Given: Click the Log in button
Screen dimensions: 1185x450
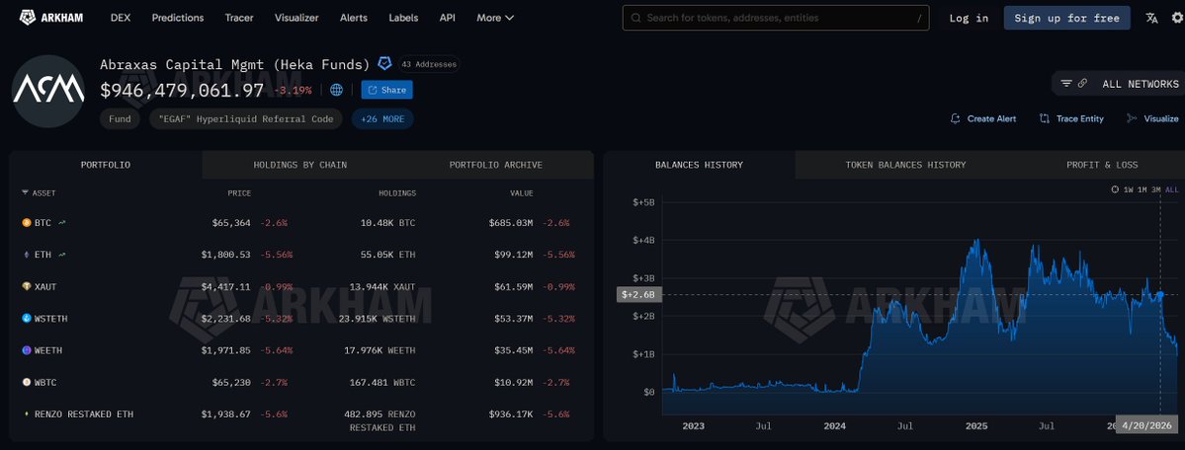Looking at the screenshot, I should [969, 18].
